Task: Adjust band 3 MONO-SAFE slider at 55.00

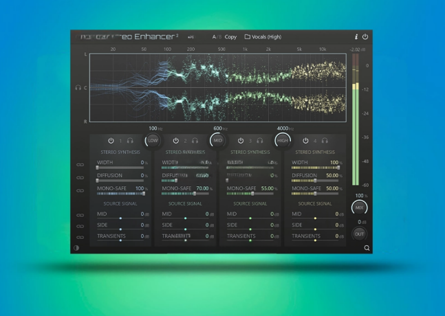Action: [x=250, y=194]
